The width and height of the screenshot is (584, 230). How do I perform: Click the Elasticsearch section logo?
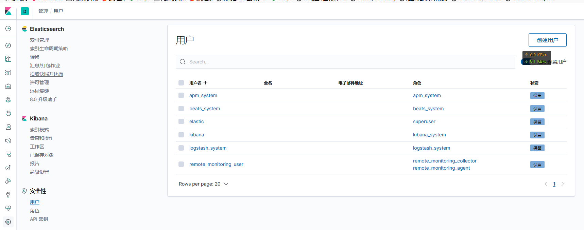click(24, 29)
